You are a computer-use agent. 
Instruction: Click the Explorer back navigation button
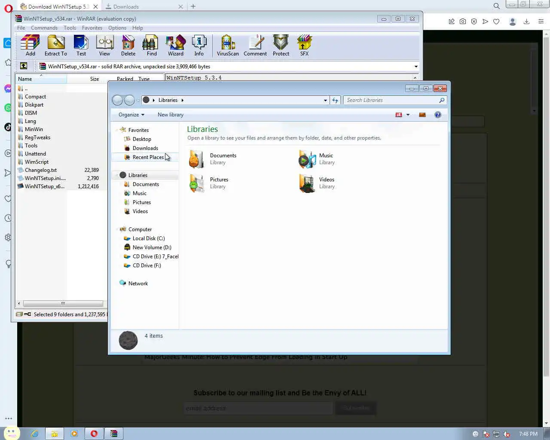tap(117, 100)
